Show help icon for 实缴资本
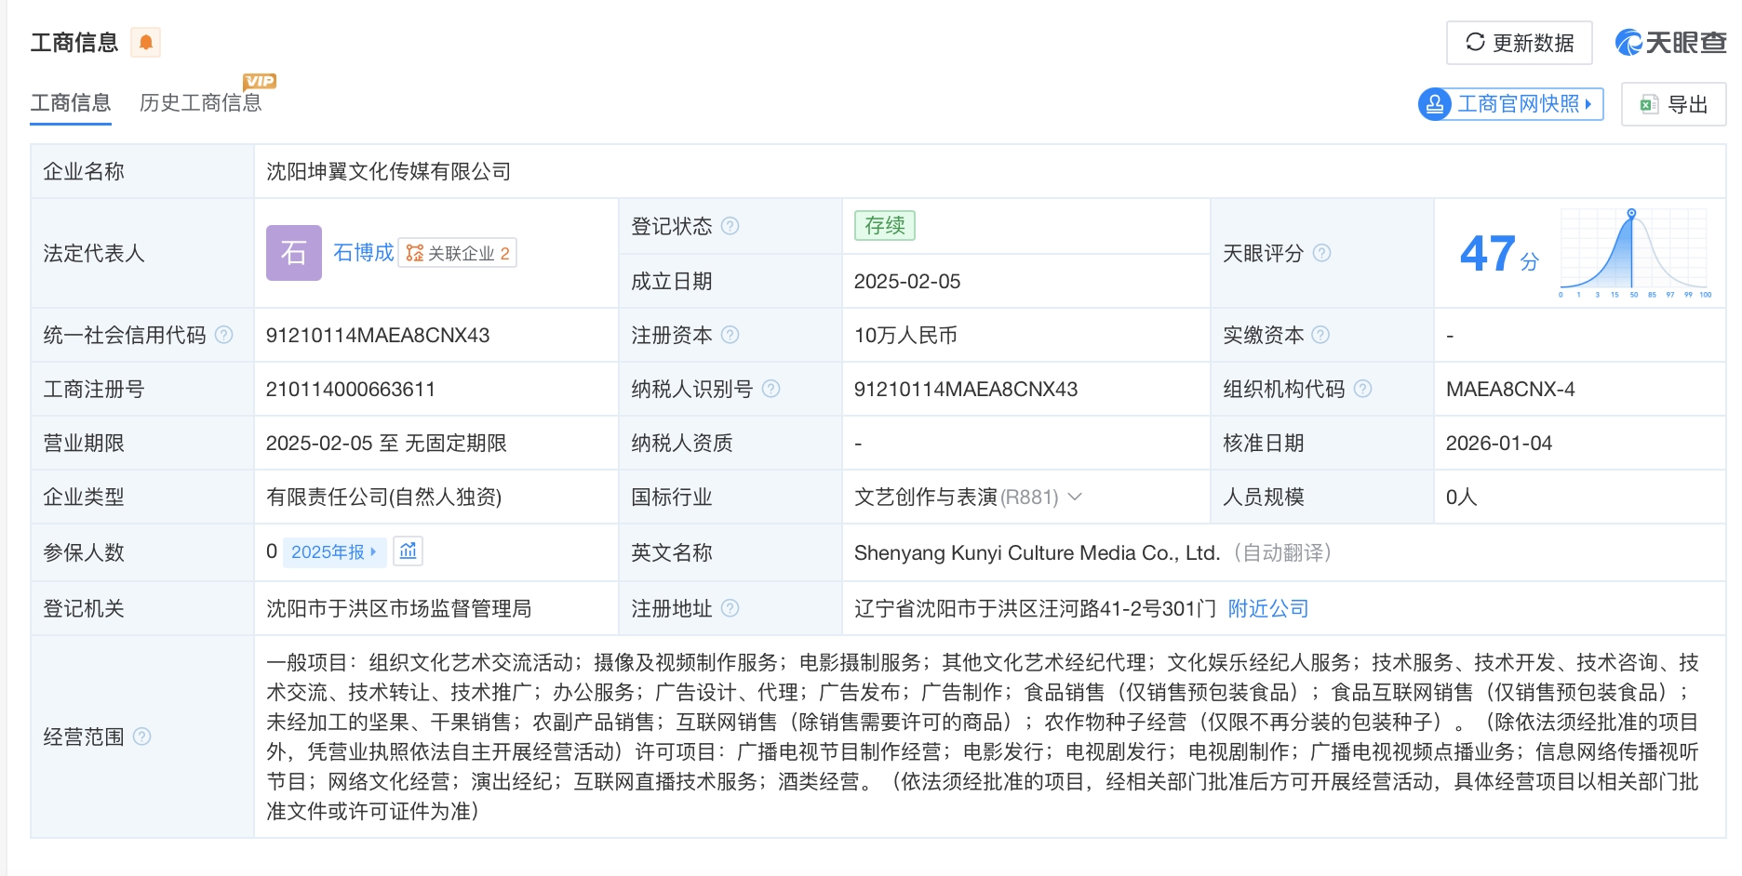Image resolution: width=1742 pixels, height=876 pixels. [1320, 335]
